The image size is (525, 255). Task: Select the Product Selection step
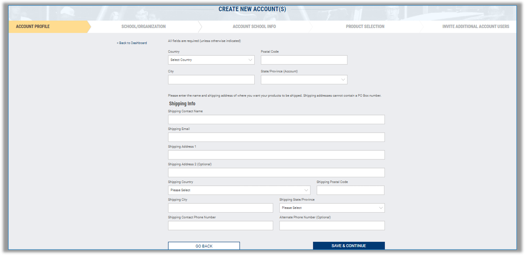pyautogui.click(x=365, y=26)
